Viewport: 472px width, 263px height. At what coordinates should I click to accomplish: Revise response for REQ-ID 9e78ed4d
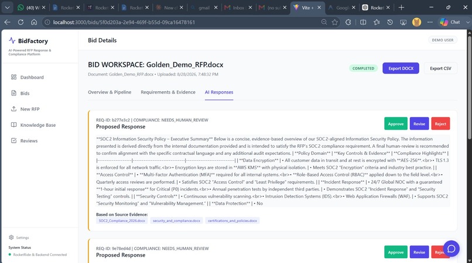(419, 252)
